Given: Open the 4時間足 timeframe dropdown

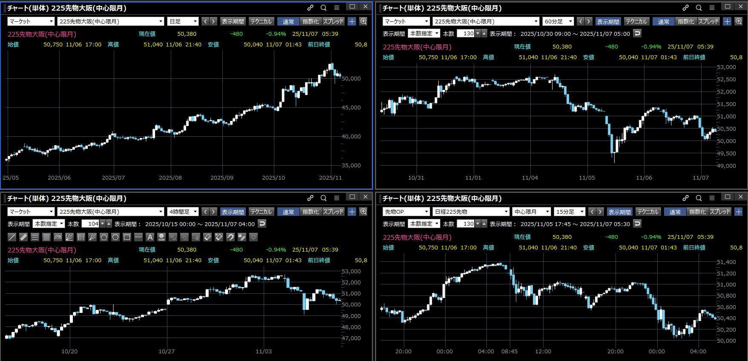Looking at the screenshot, I should [x=183, y=212].
